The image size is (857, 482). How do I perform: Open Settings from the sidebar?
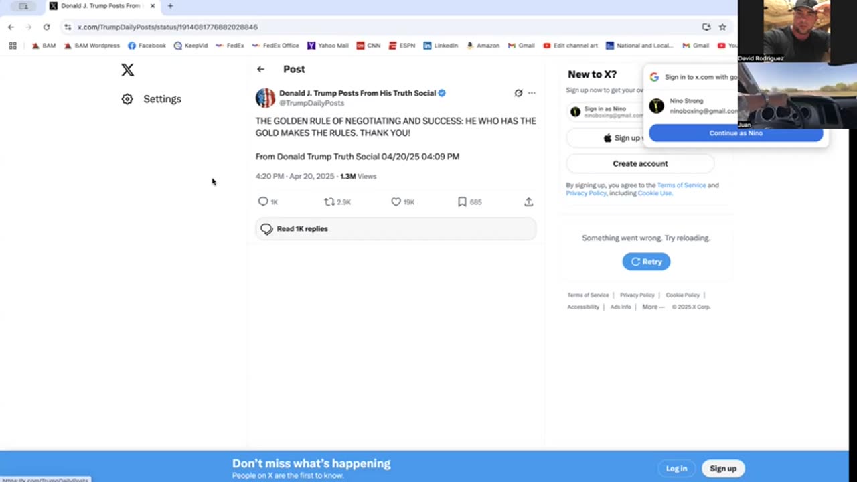[x=151, y=99]
